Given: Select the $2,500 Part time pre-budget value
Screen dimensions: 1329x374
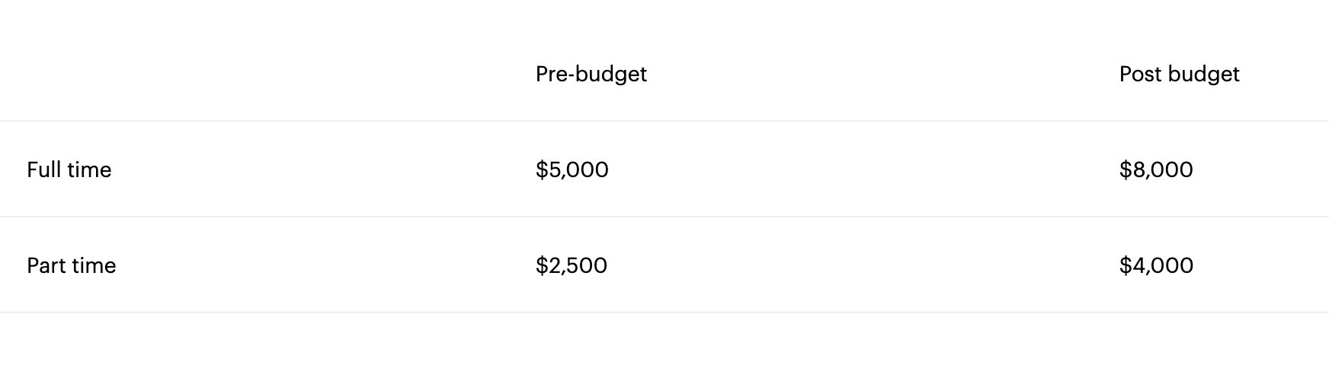Looking at the screenshot, I should [571, 265].
